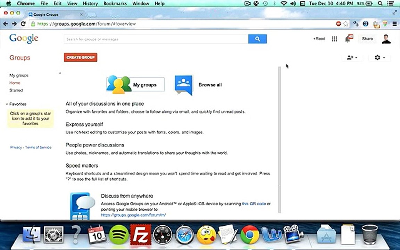Image resolution: width=400 pixels, height=250 pixels.
Task: Select Home in the sidebar
Action: (x=15, y=83)
